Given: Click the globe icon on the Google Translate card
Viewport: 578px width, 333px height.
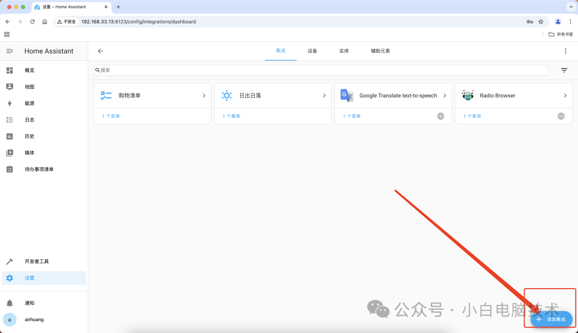Looking at the screenshot, I should pos(440,117).
